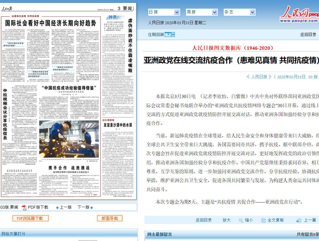Go to next page with 下一版 arrow
Viewport: 319px width, 241px height.
tap(92, 208)
